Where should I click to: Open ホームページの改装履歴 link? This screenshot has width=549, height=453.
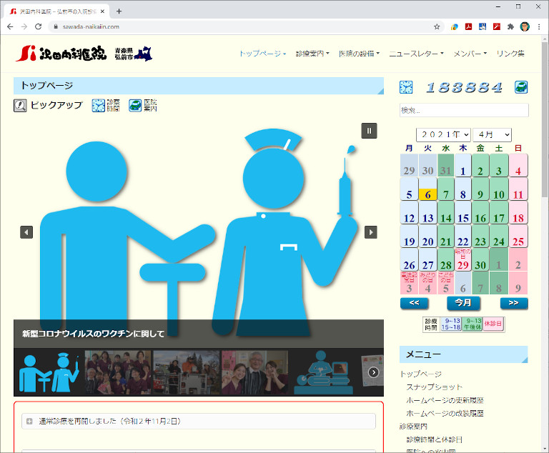click(445, 413)
